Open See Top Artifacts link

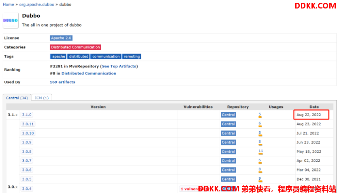pyautogui.click(x=119, y=66)
